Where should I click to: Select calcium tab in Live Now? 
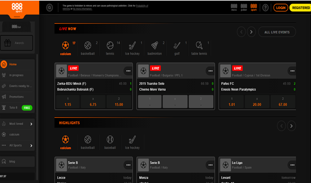[66, 48]
